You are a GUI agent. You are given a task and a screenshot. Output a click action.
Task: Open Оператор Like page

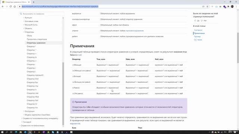point(32,93)
